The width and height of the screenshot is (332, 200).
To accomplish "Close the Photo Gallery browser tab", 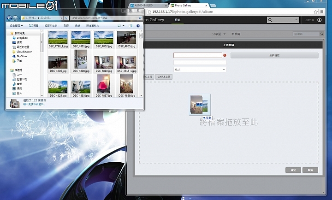I will [206, 6].
